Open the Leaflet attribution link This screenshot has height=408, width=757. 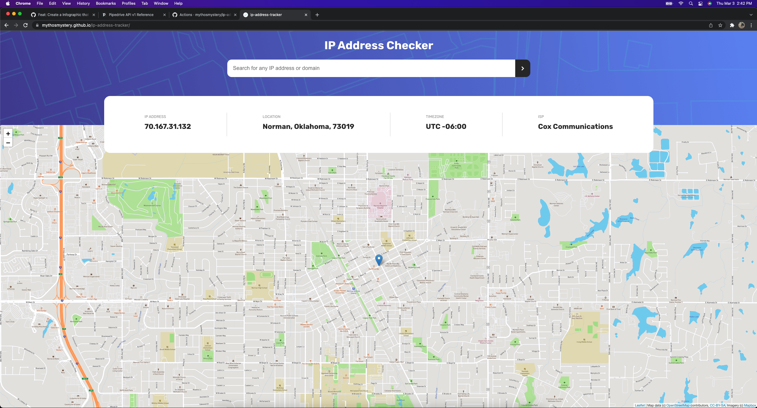click(x=640, y=405)
